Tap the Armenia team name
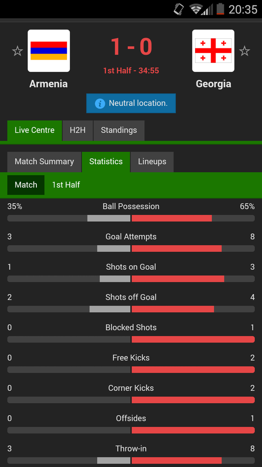 click(48, 84)
